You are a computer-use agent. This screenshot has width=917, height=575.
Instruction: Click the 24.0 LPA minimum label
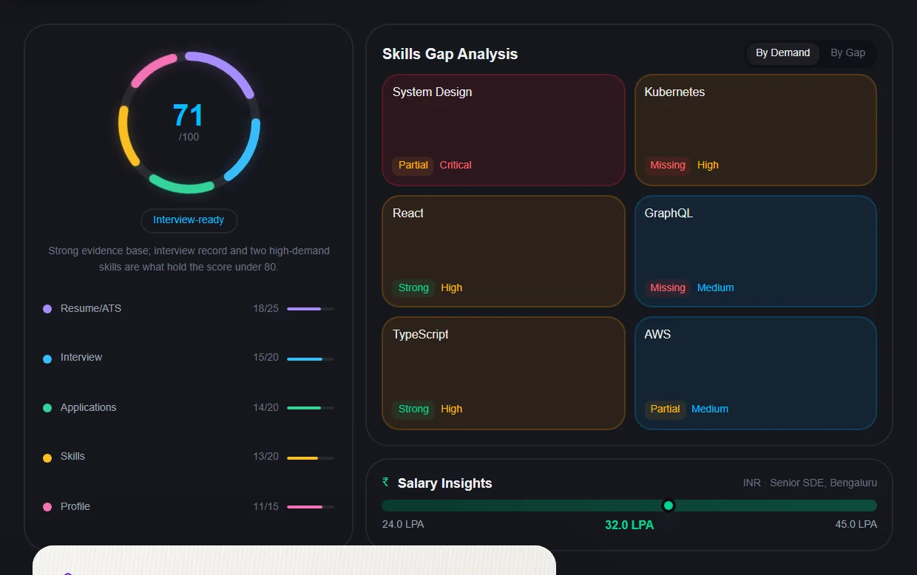pyautogui.click(x=403, y=524)
